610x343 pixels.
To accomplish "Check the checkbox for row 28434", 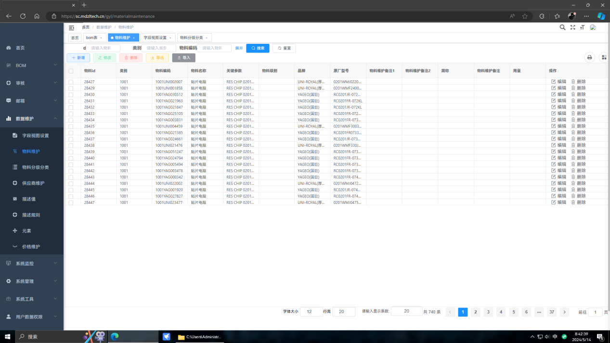I will point(71,120).
